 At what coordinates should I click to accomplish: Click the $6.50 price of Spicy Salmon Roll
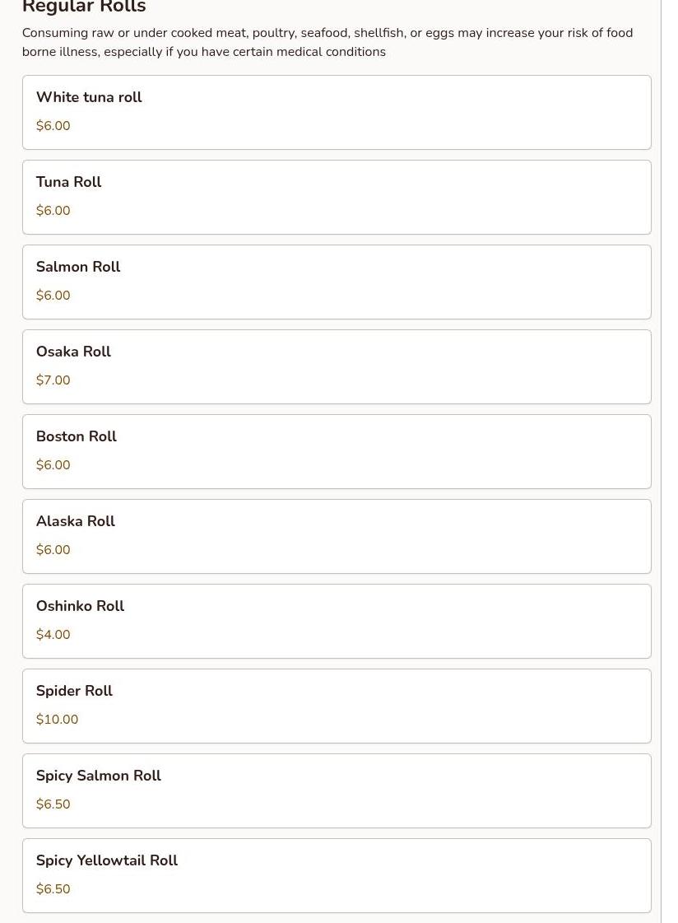[x=53, y=804]
